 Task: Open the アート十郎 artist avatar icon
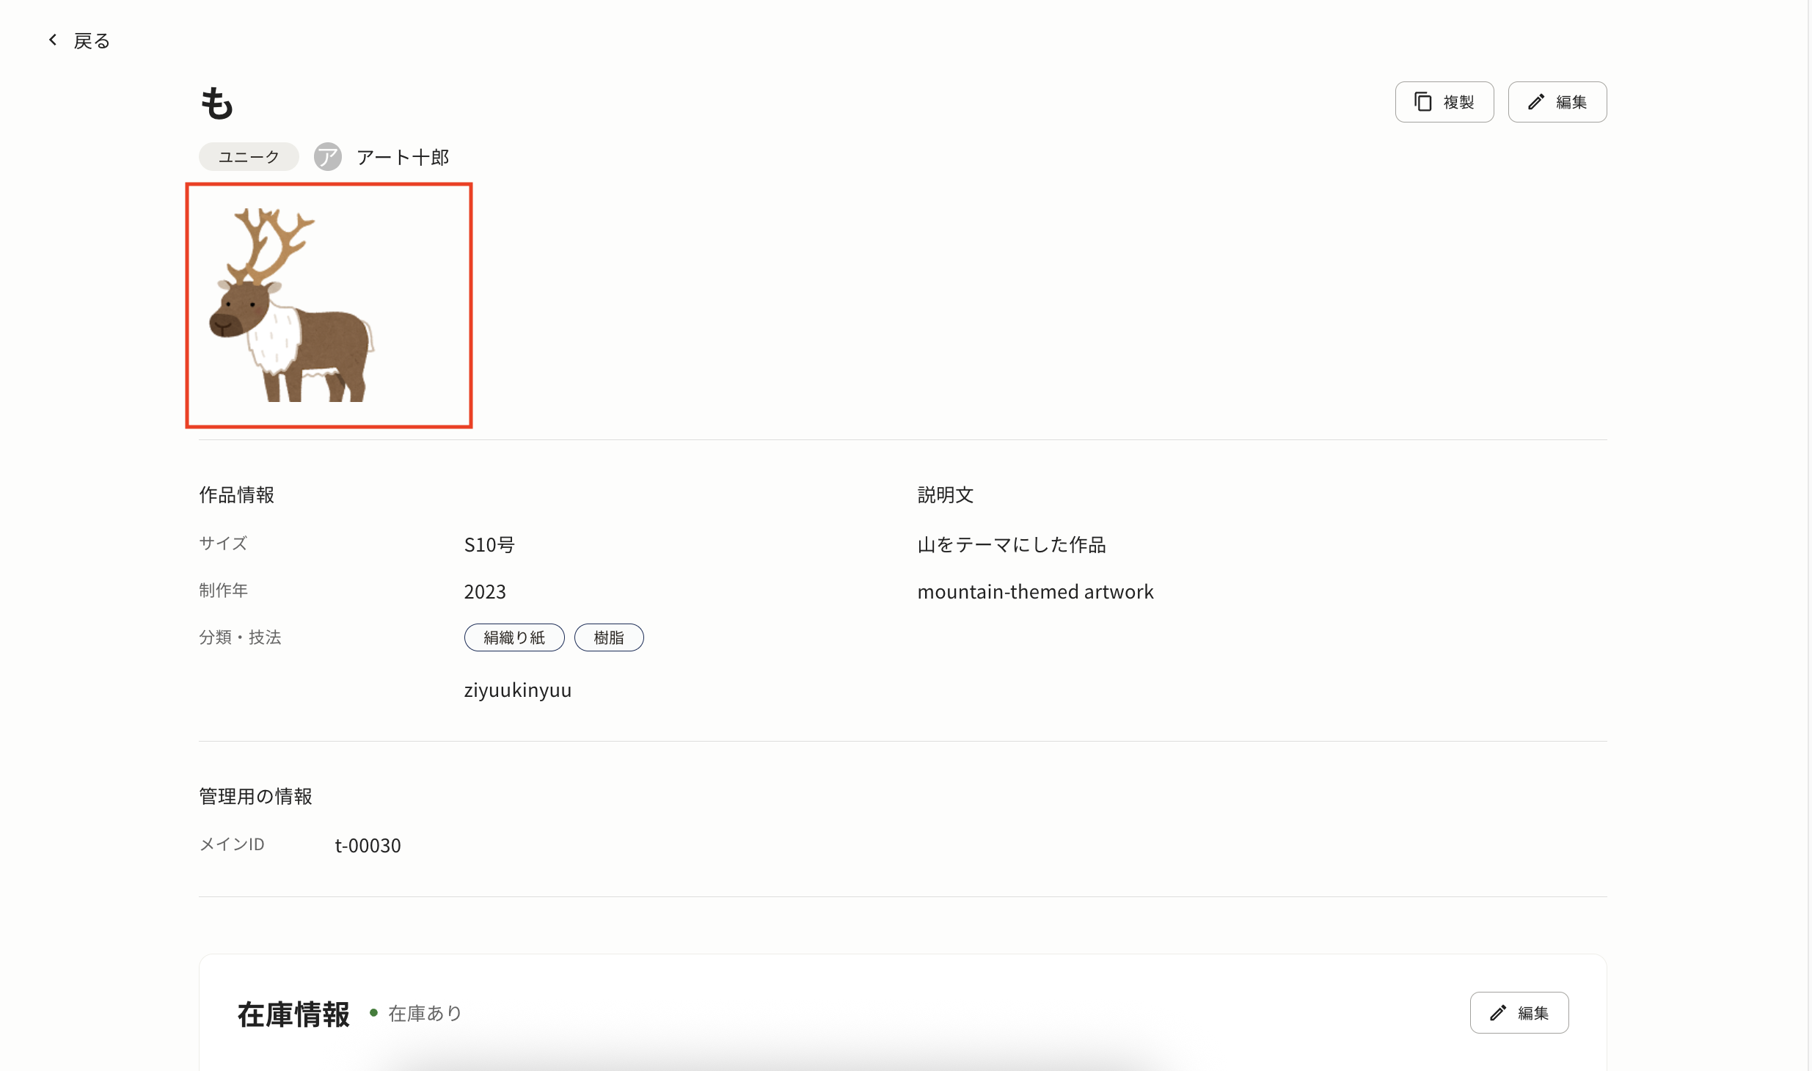point(327,156)
